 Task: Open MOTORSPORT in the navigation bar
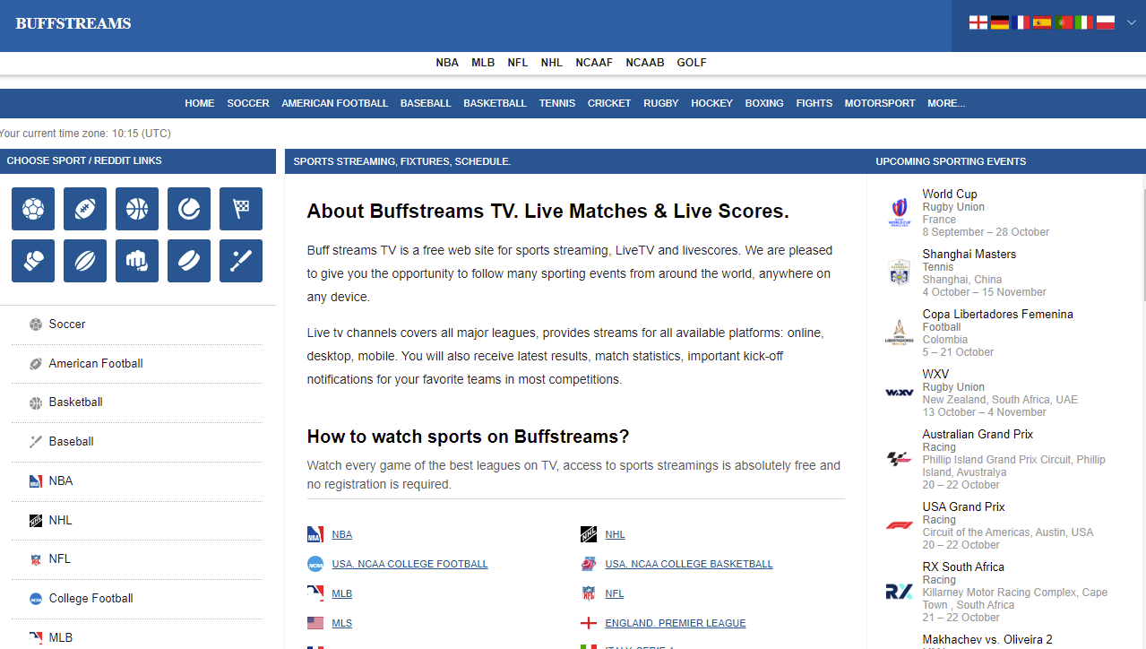pyautogui.click(x=880, y=103)
